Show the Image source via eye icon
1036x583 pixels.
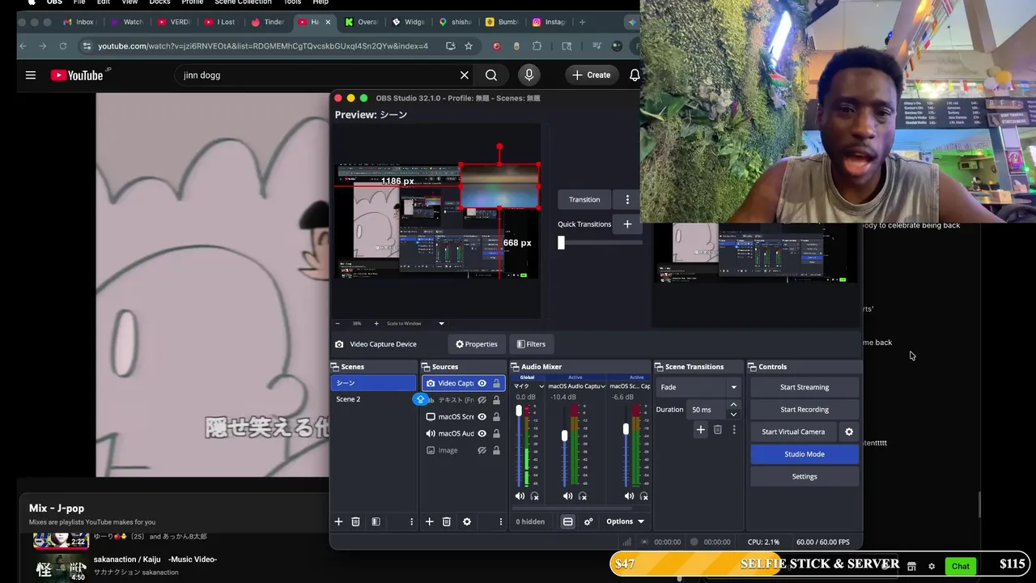coord(482,450)
